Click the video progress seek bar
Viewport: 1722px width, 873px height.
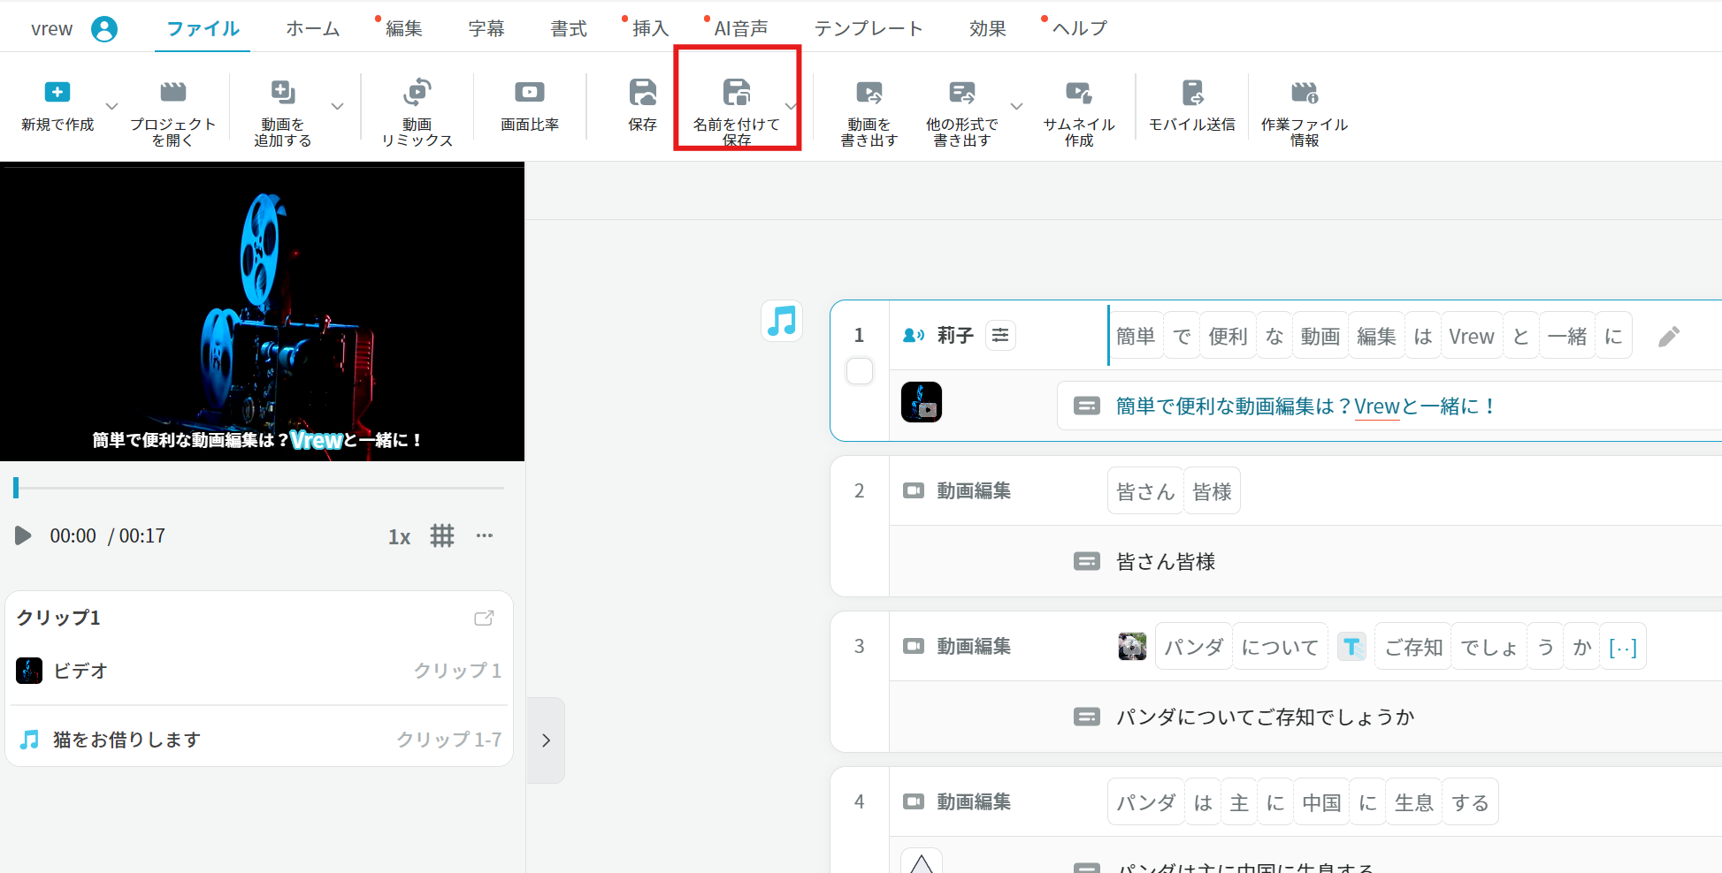coord(259,488)
